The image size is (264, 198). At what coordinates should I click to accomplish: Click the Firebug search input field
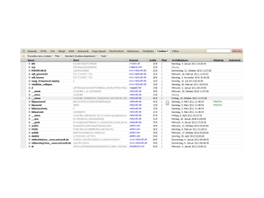pyautogui.click(x=218, y=51)
